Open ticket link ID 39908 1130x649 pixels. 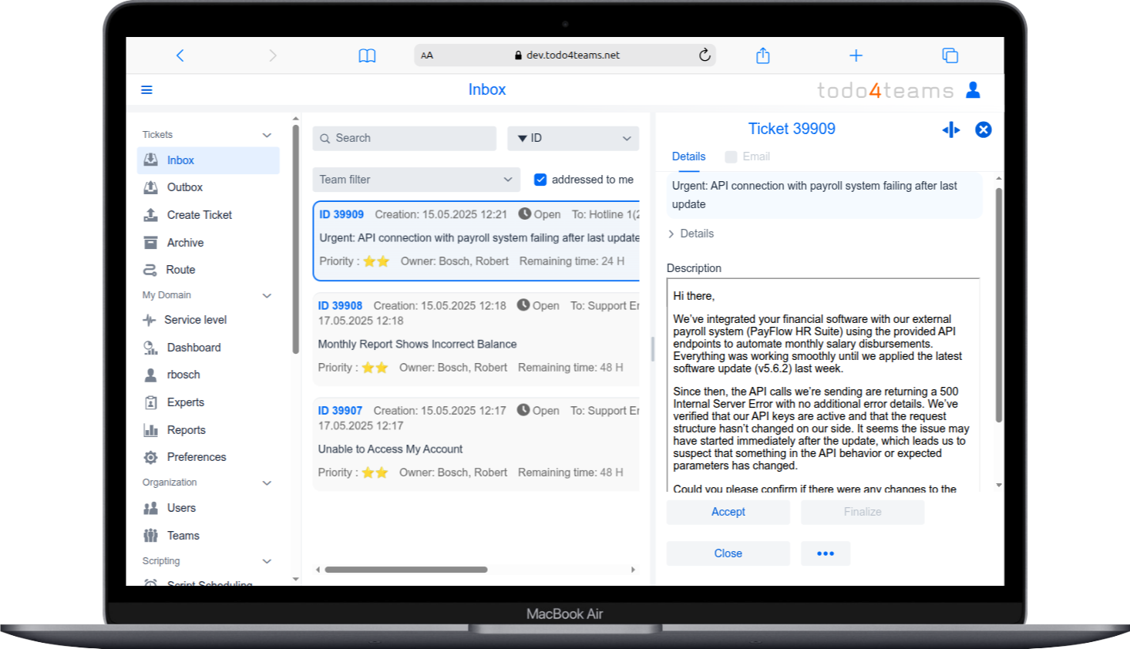(x=340, y=305)
